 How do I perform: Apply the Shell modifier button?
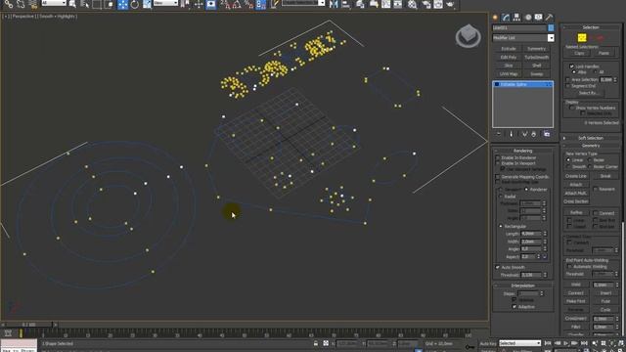pyautogui.click(x=537, y=66)
